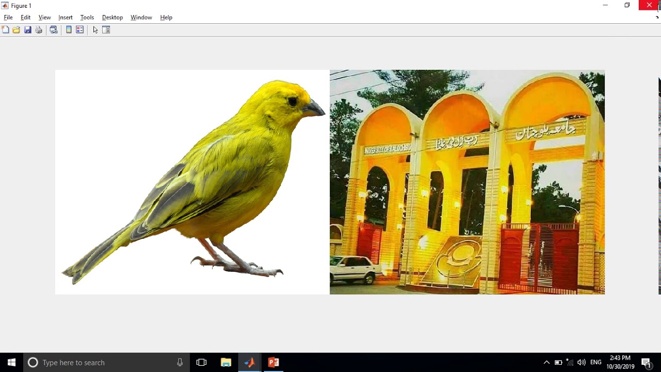Click the taskbar search box
661x372 pixels.
tap(107, 363)
